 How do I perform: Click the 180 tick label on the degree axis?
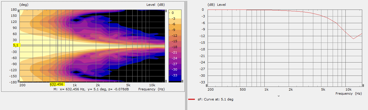point(14,10)
